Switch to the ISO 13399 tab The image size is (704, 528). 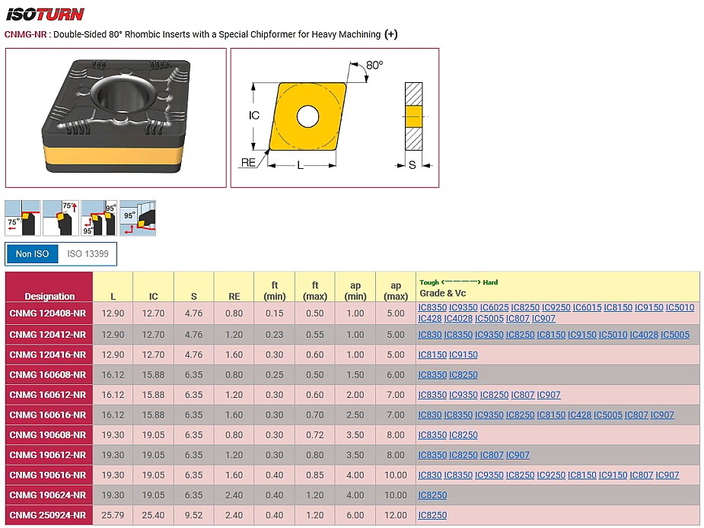click(88, 253)
